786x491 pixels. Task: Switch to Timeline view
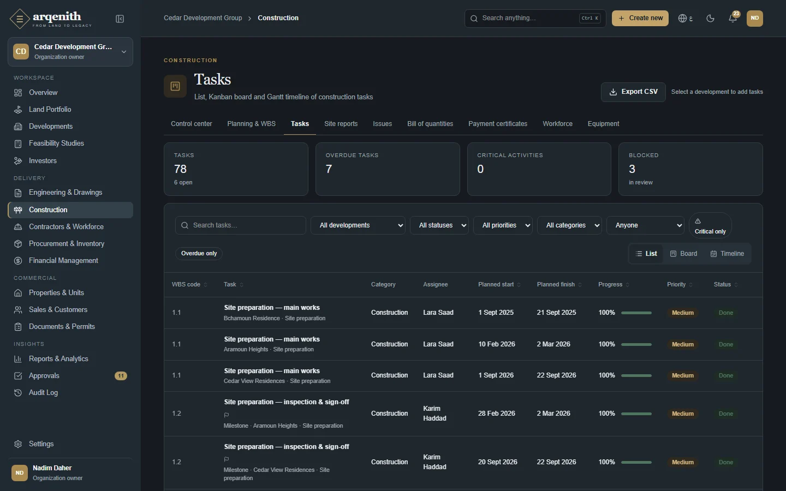727,254
